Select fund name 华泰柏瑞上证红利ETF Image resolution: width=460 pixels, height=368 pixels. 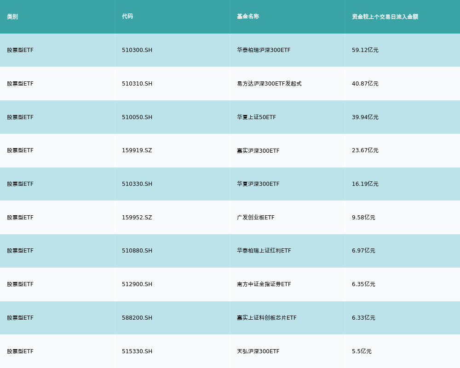(x=264, y=251)
